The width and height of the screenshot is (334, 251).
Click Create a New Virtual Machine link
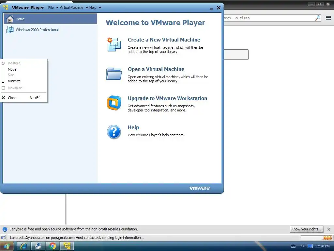164,40
